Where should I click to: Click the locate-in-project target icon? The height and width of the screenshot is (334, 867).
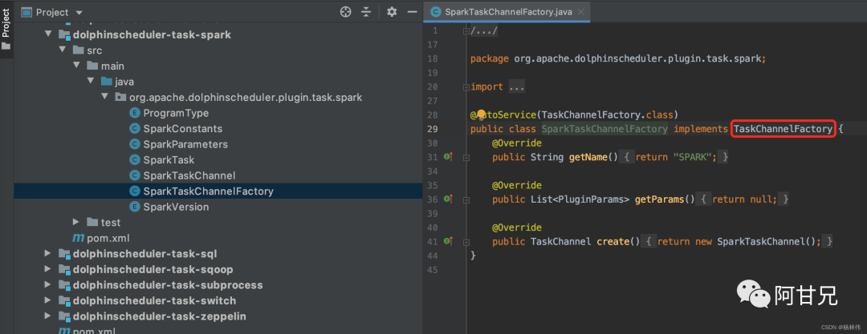(x=345, y=11)
